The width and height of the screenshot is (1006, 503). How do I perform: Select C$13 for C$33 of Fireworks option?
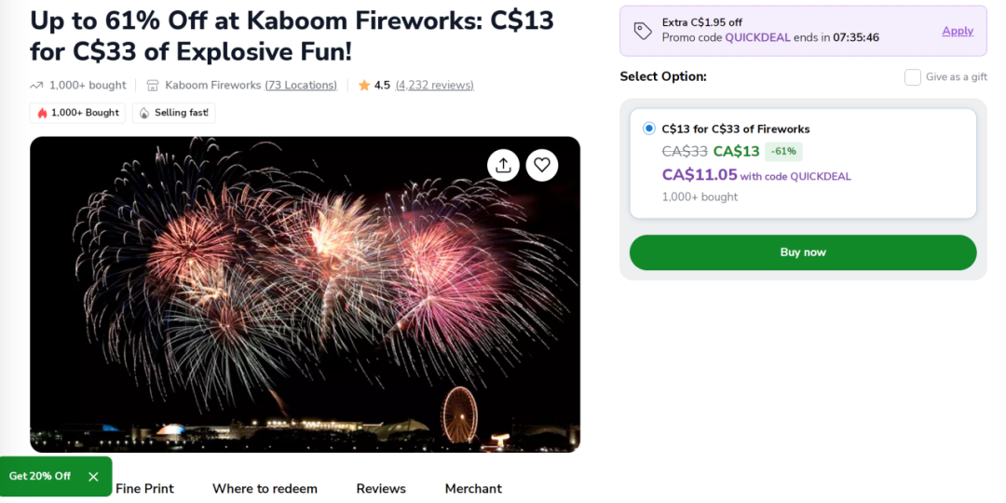pyautogui.click(x=649, y=129)
